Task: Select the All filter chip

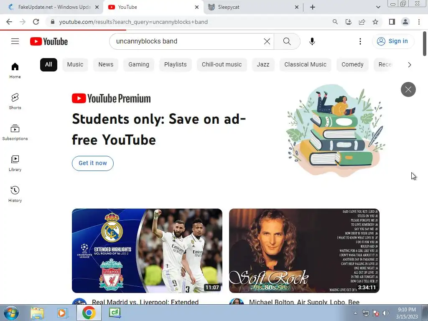Action: (48, 65)
